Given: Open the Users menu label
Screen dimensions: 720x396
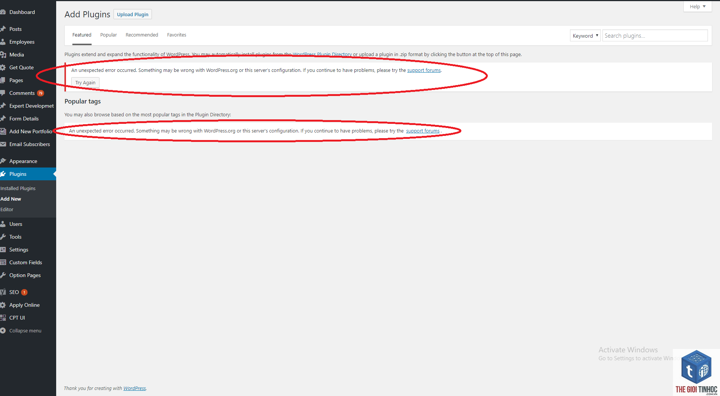Looking at the screenshot, I should [16, 224].
